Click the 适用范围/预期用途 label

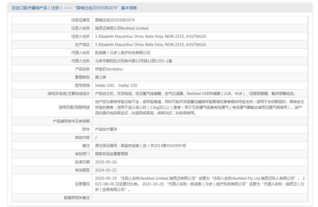click(x=74, y=107)
